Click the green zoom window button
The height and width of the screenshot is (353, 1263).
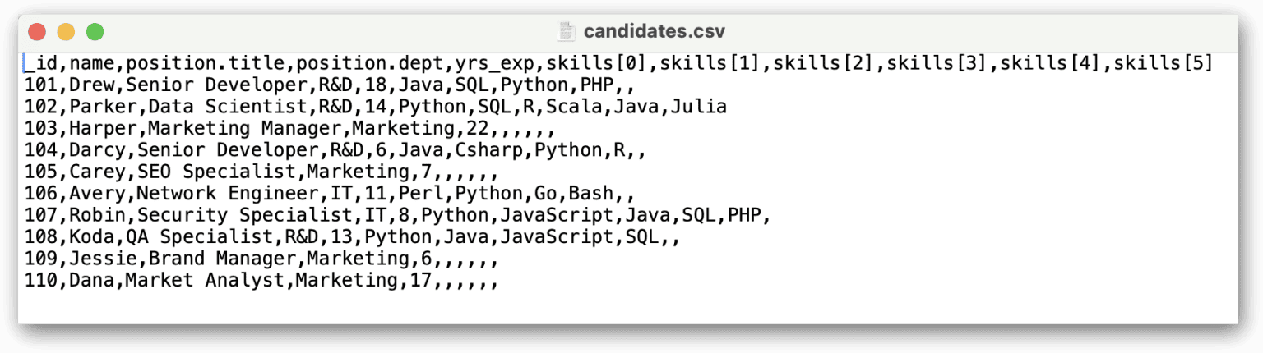[95, 32]
